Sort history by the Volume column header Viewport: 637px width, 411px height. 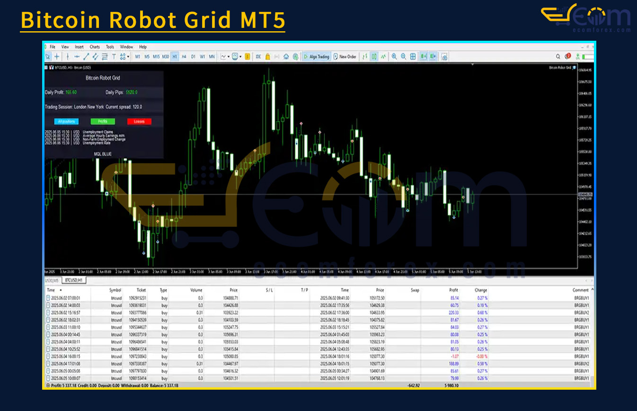point(196,290)
